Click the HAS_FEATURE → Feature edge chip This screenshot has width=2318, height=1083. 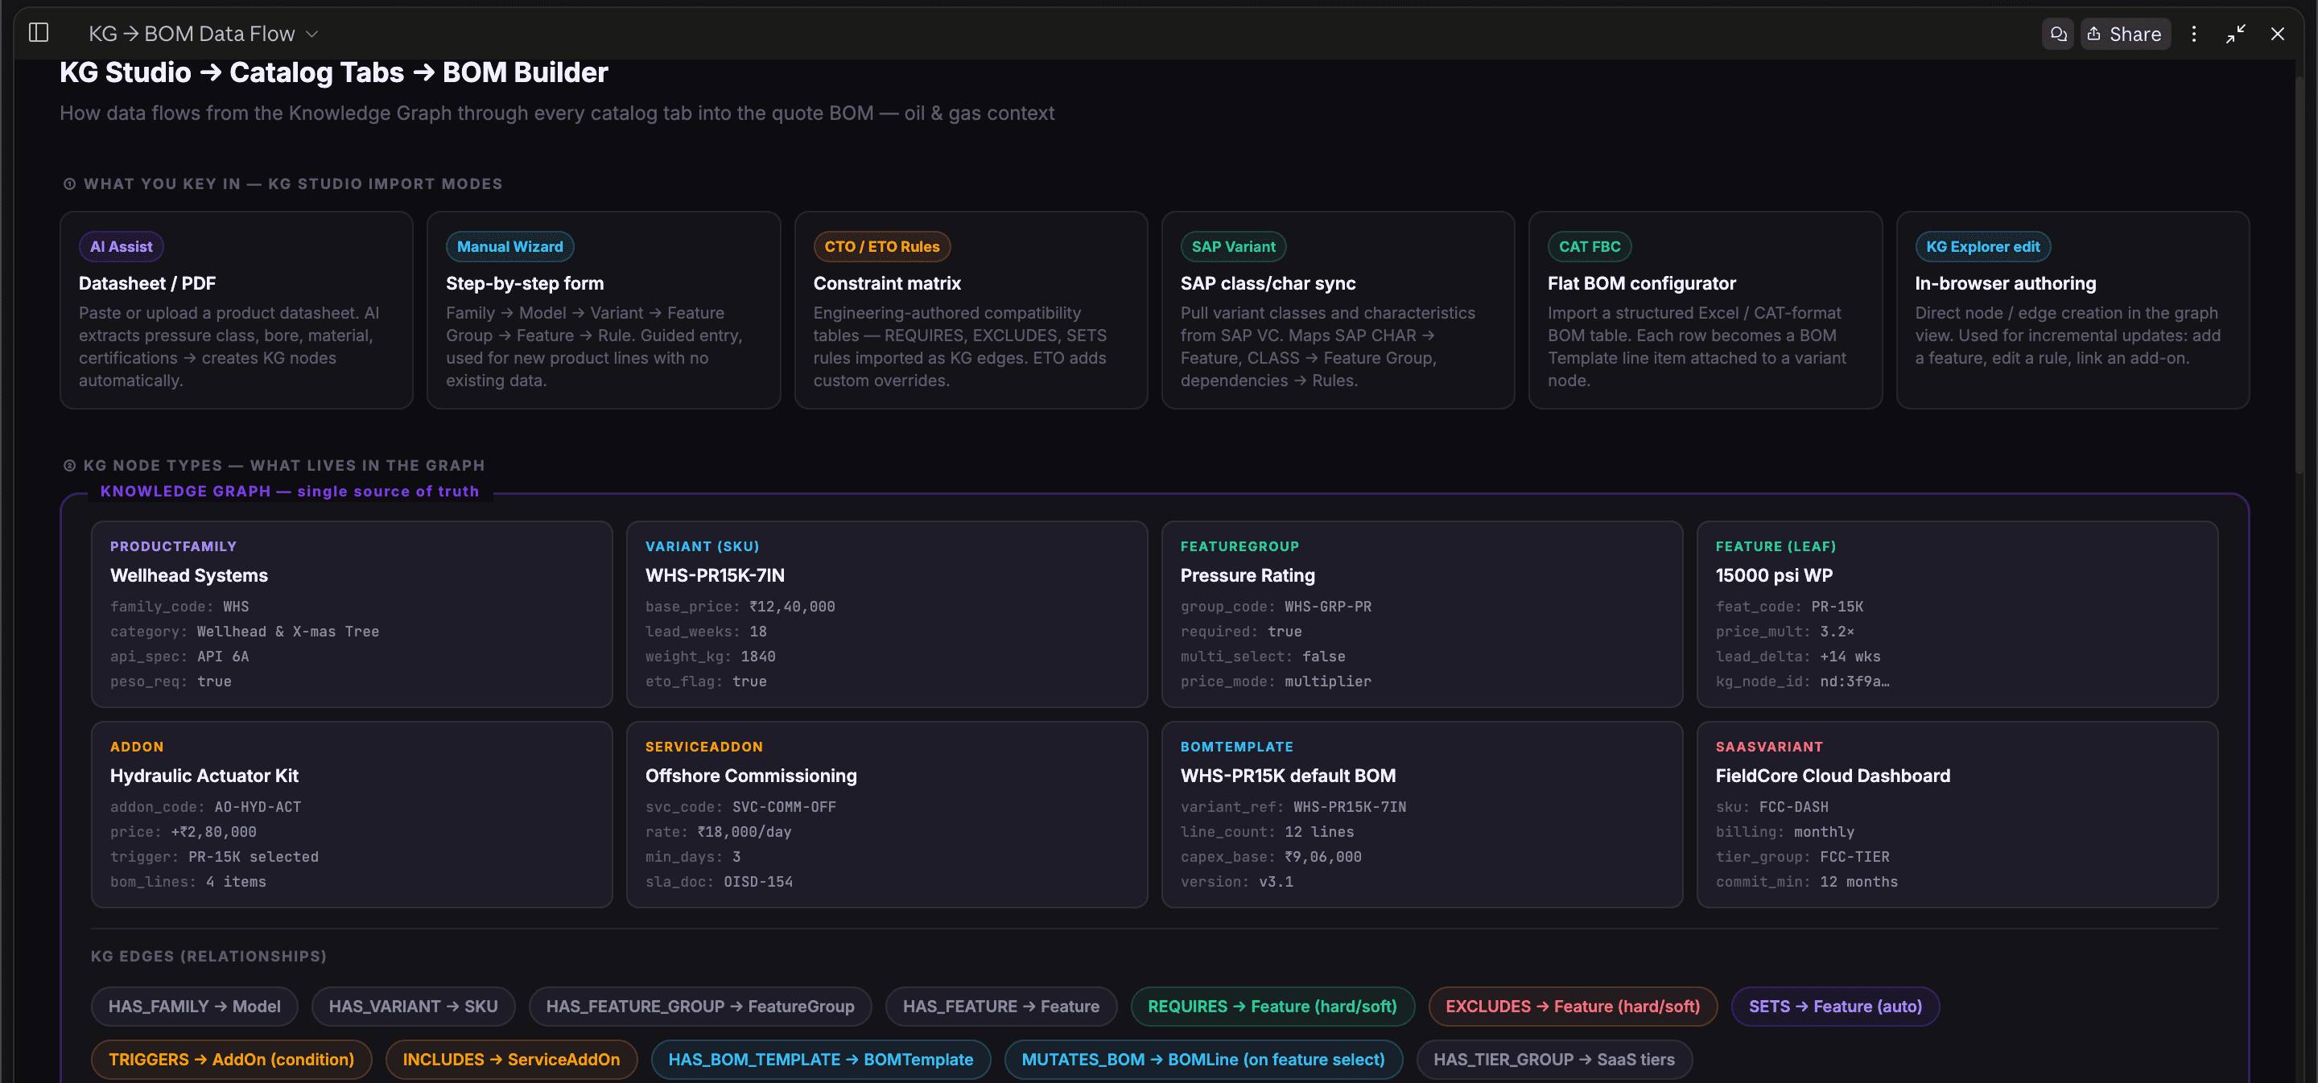click(x=1000, y=1007)
